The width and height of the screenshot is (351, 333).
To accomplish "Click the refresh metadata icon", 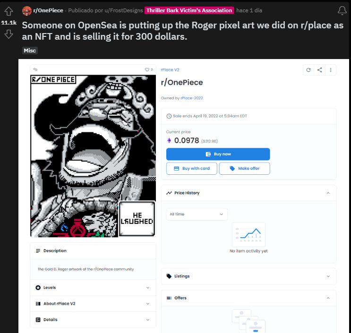I will (x=308, y=70).
